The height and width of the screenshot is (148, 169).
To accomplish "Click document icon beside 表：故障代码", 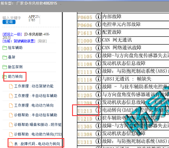I will (11, 144).
